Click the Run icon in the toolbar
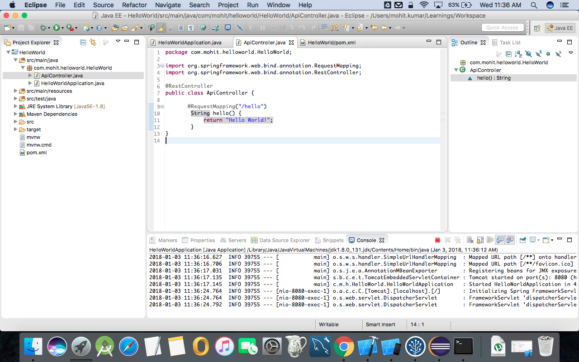 tap(57, 28)
